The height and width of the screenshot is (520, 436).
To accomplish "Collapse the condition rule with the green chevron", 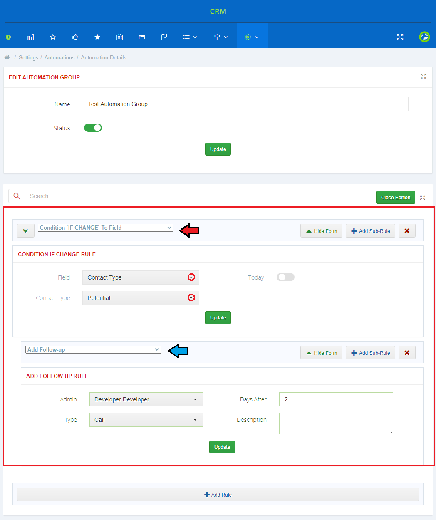I will [x=26, y=231].
